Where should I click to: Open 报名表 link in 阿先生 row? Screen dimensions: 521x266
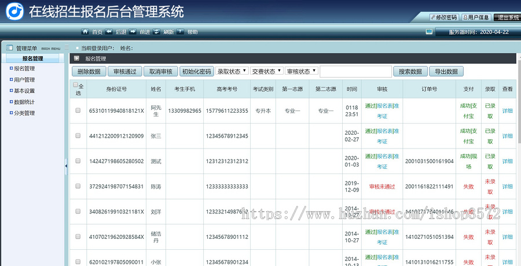(x=384, y=106)
